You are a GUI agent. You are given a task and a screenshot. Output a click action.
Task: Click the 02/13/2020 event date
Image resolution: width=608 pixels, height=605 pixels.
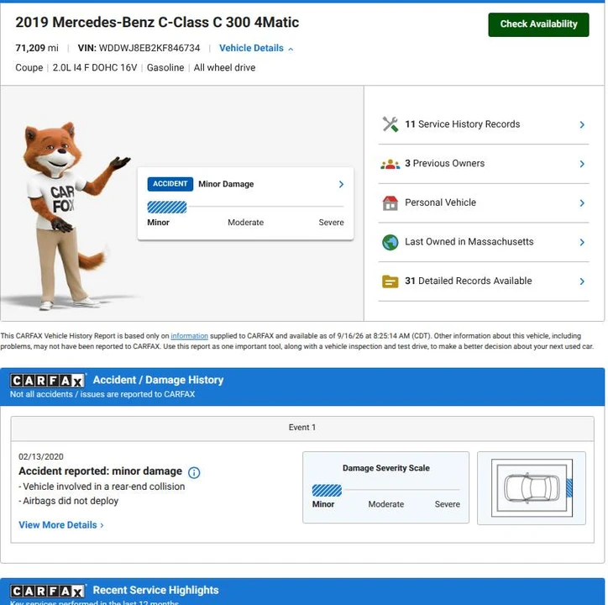41,456
